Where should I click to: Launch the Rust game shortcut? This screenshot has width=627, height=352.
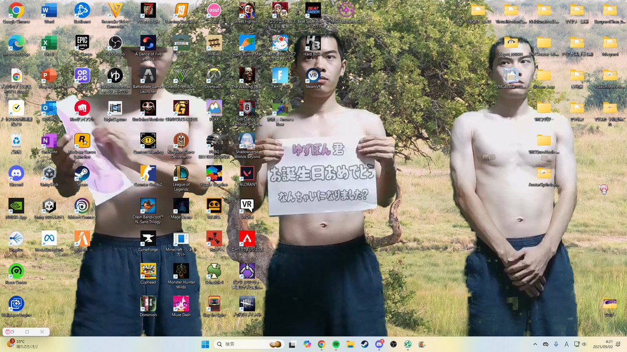point(214,241)
